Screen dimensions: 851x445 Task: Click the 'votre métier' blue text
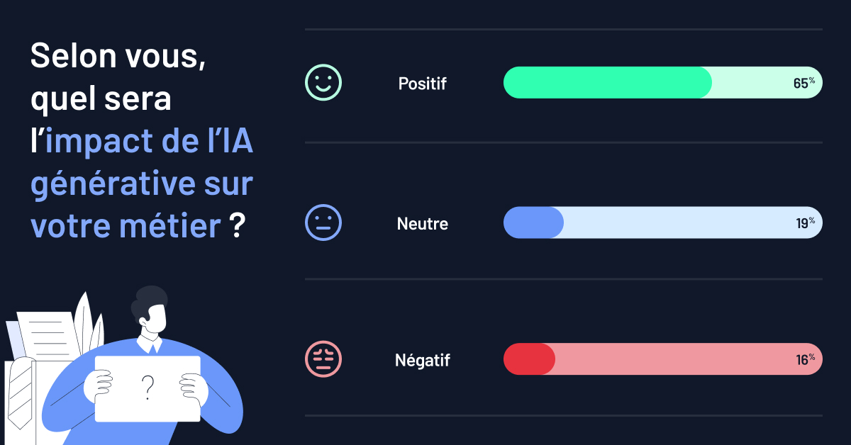tap(126, 227)
